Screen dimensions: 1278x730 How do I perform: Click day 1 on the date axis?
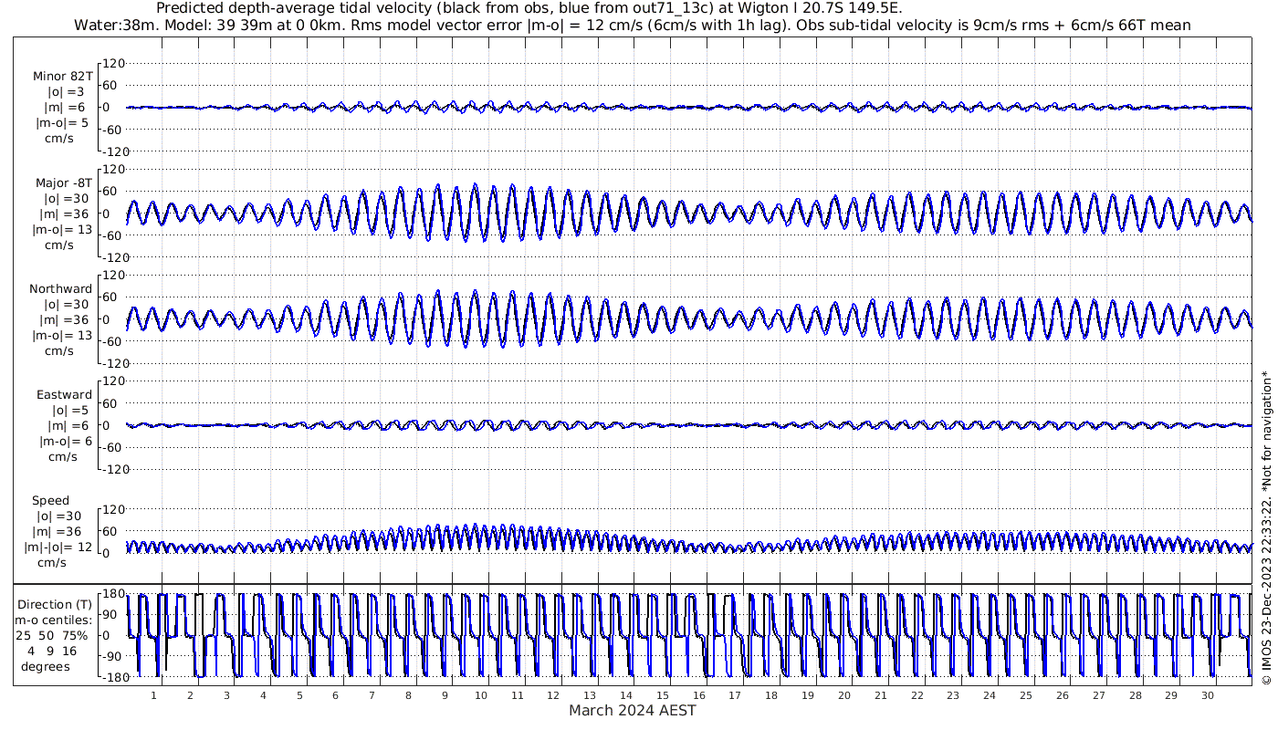(x=153, y=695)
